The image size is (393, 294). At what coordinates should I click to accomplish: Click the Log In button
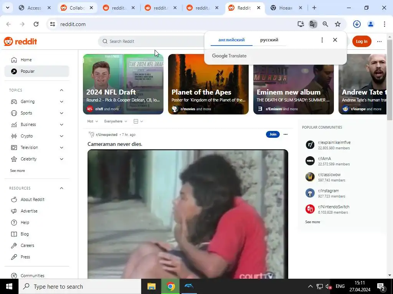click(362, 41)
